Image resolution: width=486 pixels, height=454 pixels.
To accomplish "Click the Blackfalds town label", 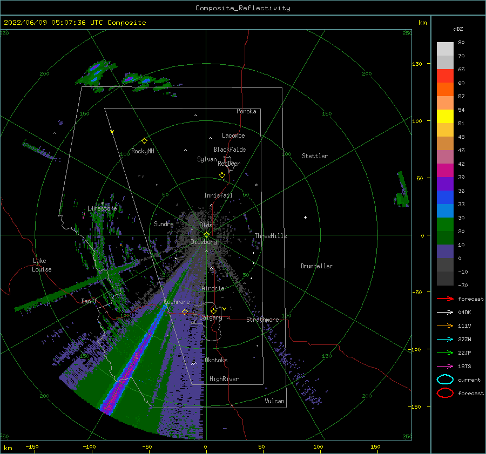I will coord(230,150).
